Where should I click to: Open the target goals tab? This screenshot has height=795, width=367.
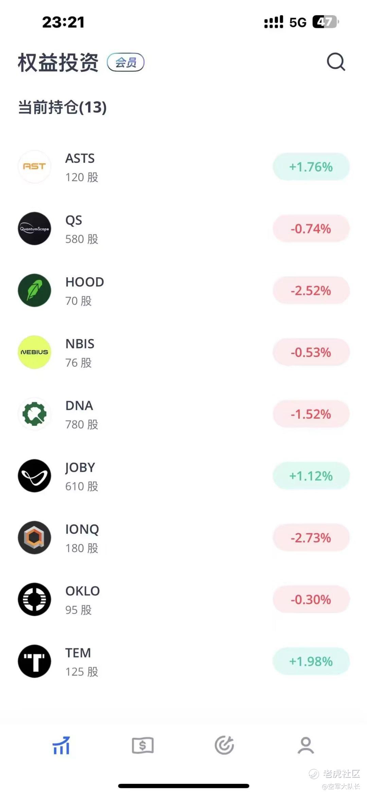click(224, 745)
